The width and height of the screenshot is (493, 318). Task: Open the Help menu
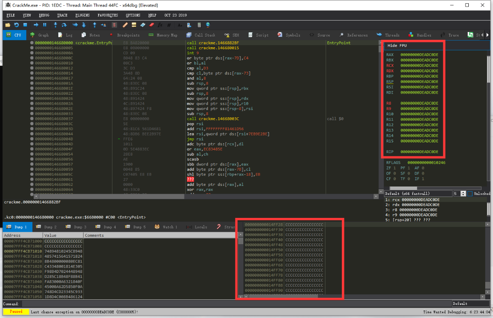click(152, 15)
